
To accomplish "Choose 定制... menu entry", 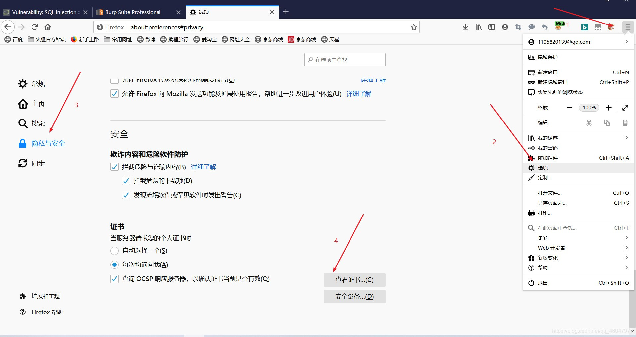I will click(x=578, y=177).
